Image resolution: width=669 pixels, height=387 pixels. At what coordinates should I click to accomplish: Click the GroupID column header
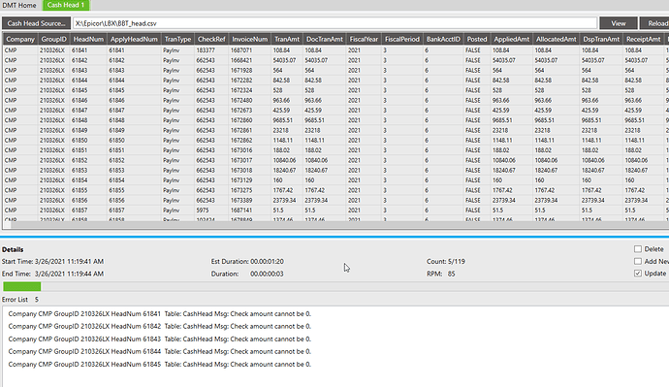click(x=53, y=39)
